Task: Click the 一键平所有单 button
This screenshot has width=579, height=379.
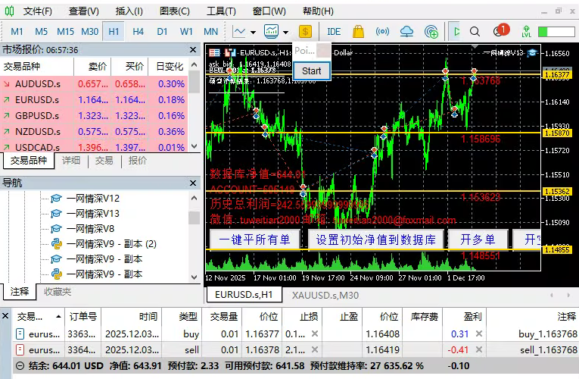Action: point(254,240)
